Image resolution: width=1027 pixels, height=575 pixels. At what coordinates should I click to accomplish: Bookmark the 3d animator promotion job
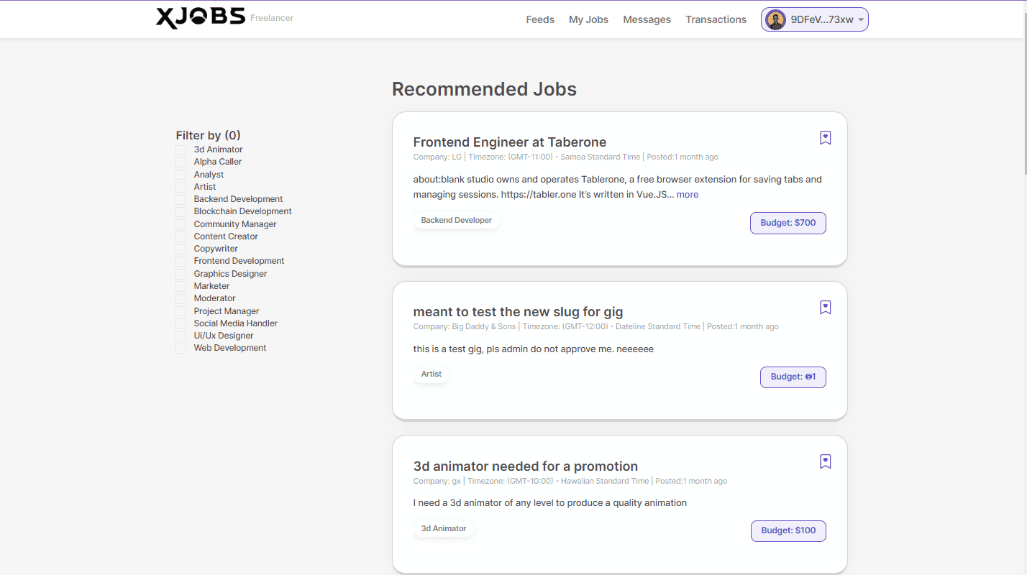click(x=826, y=461)
